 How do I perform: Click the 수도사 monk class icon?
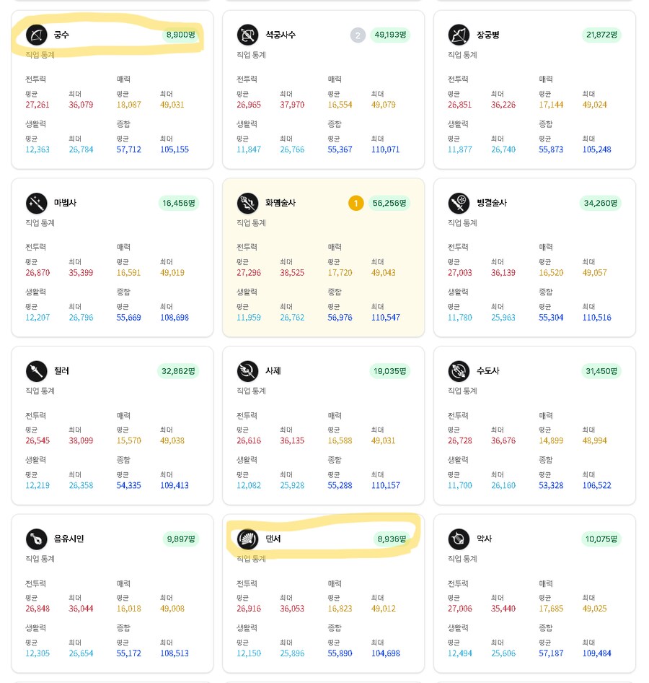click(x=459, y=371)
